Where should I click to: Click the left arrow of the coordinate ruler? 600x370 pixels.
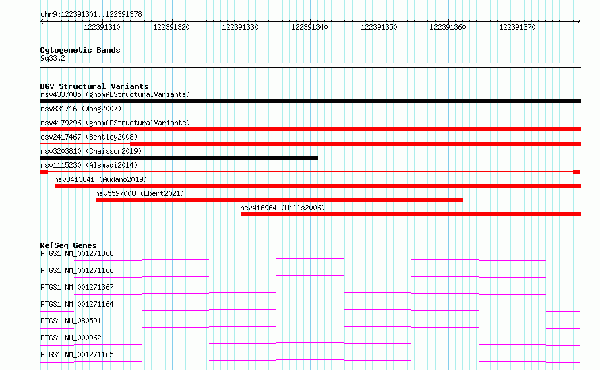coord(42,21)
